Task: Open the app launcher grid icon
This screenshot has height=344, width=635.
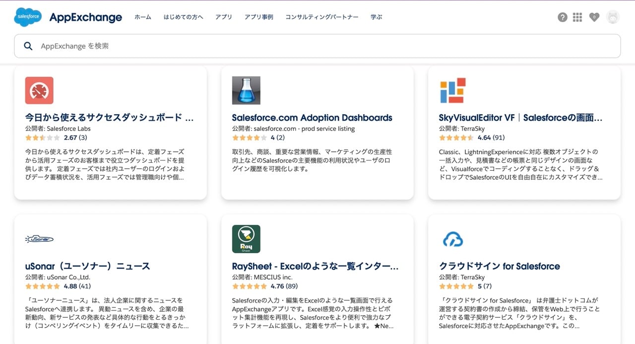Action: pos(577,17)
